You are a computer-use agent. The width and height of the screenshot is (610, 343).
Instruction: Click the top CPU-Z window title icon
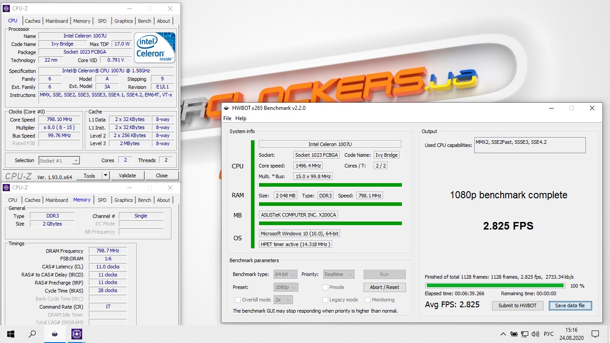tap(6, 8)
